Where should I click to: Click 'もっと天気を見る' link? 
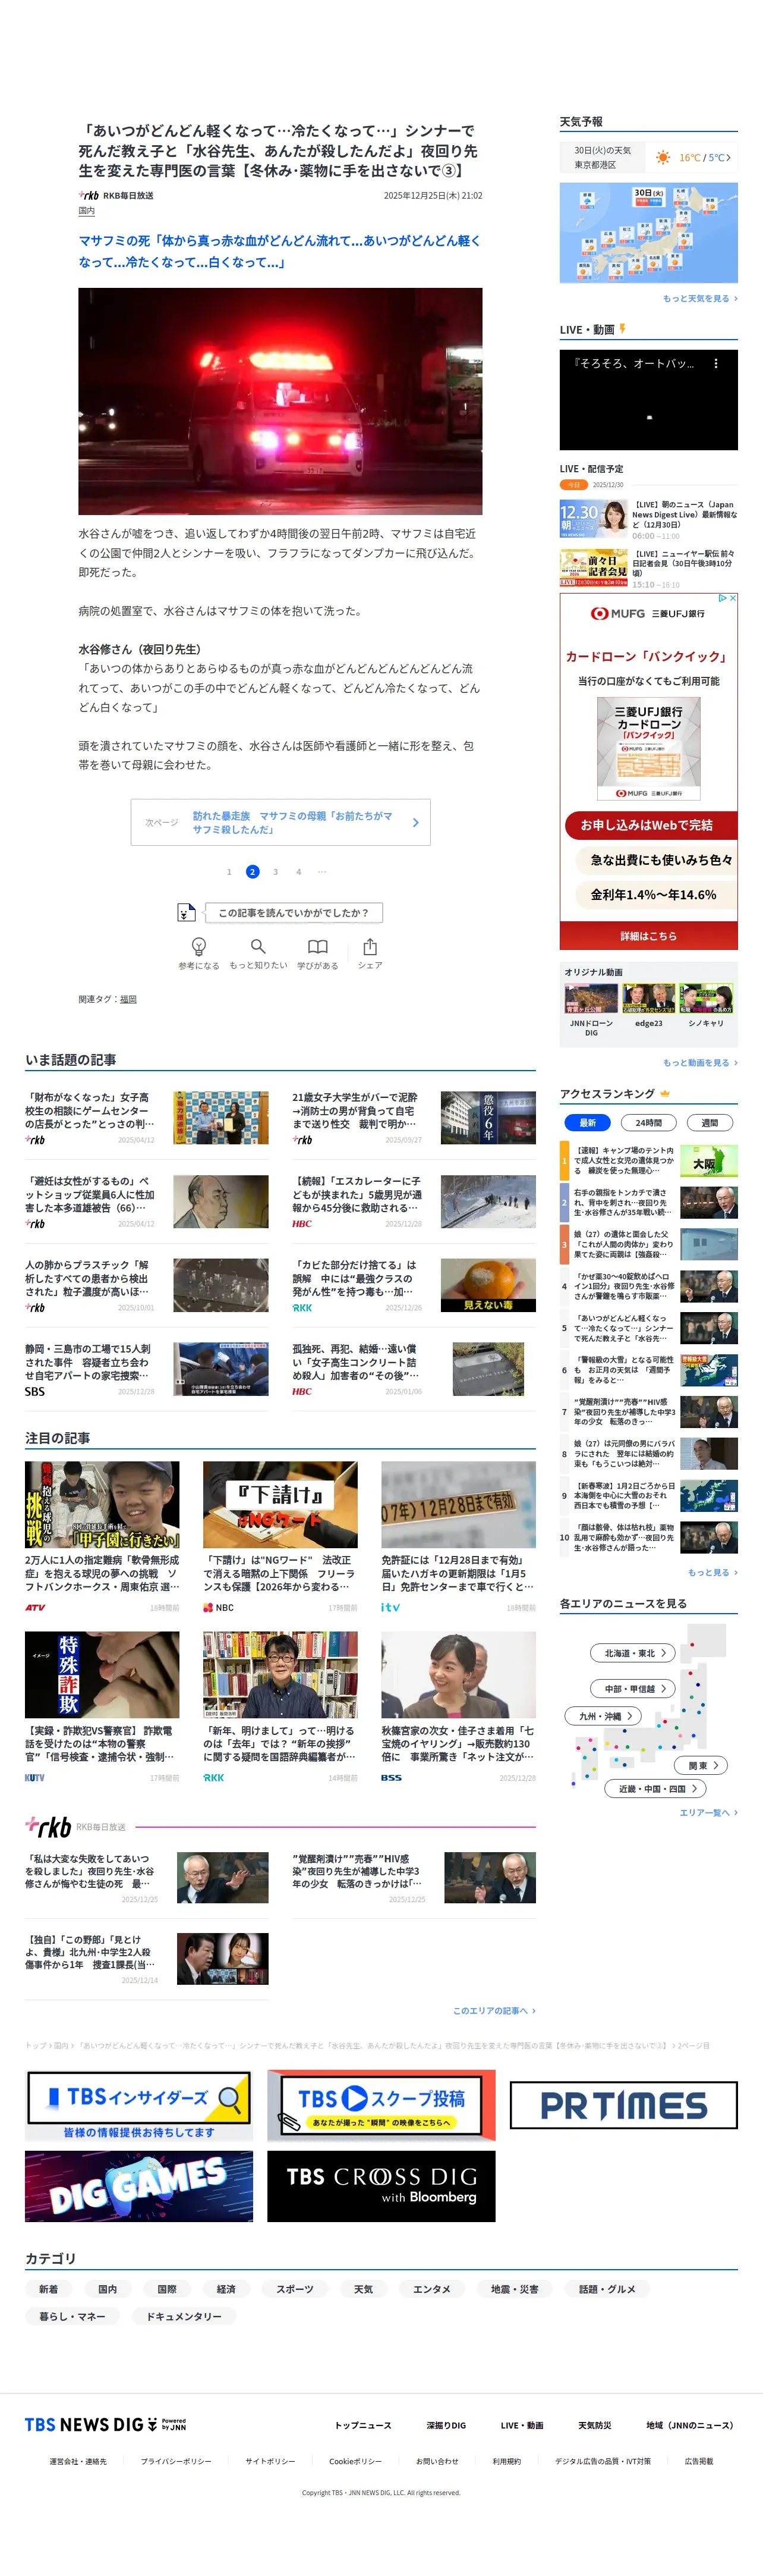pos(700,298)
